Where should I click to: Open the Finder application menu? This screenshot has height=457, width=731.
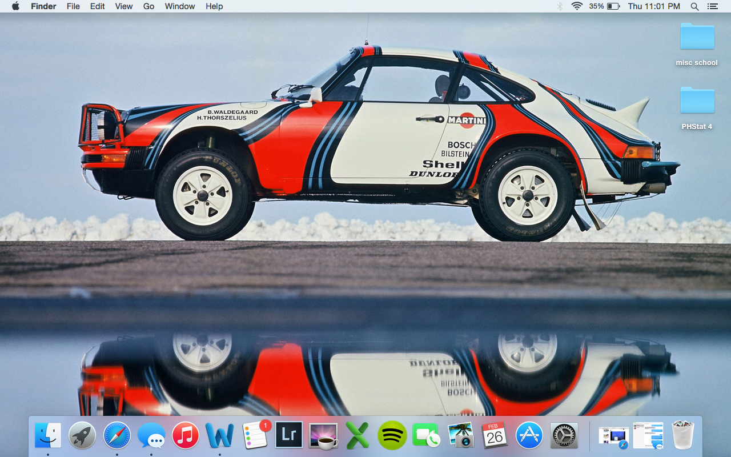[43, 6]
